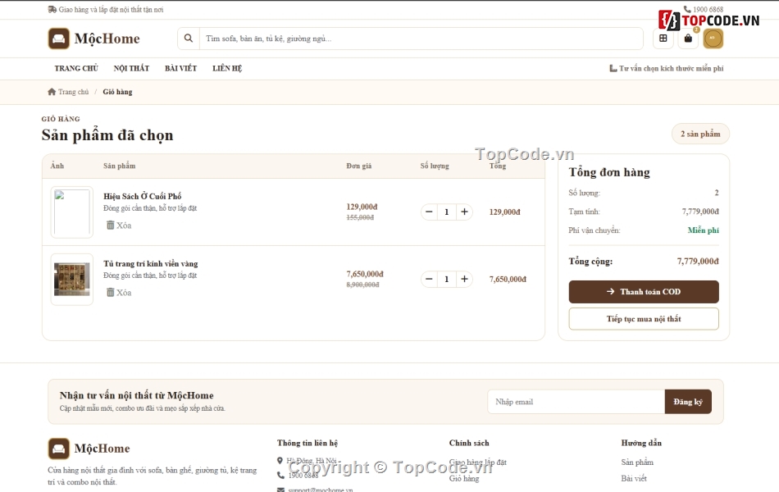This screenshot has width=779, height=492.
Task: Focus the Nhập email input field
Action: [x=576, y=402]
